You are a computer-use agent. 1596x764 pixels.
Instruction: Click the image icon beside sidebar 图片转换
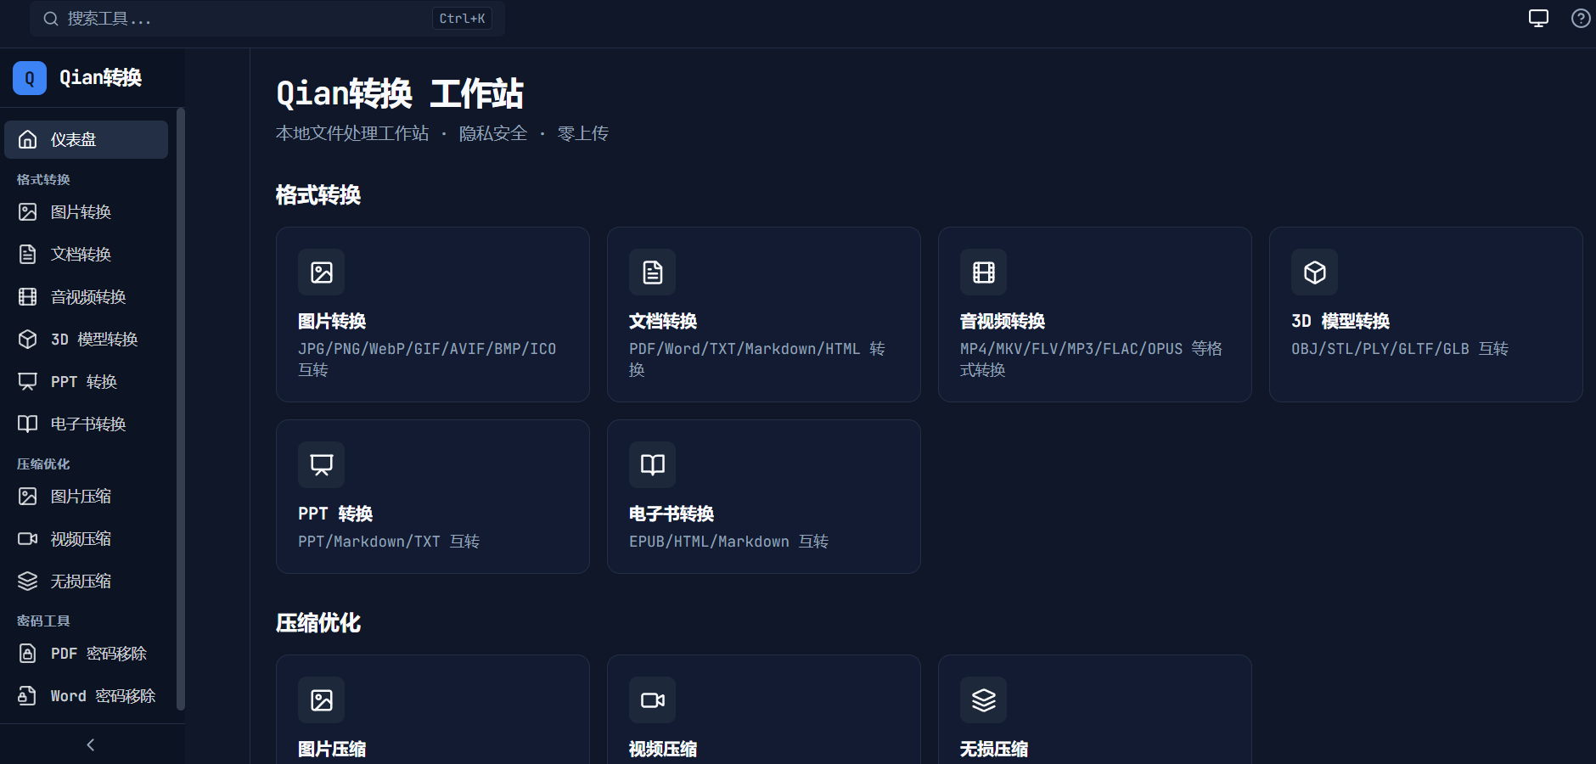point(28,212)
